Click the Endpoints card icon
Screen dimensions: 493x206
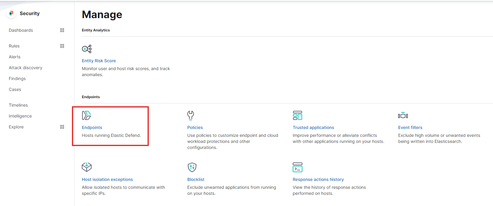[87, 115]
